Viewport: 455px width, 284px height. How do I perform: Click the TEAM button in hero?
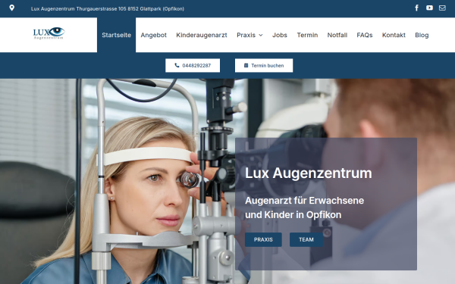tap(306, 239)
